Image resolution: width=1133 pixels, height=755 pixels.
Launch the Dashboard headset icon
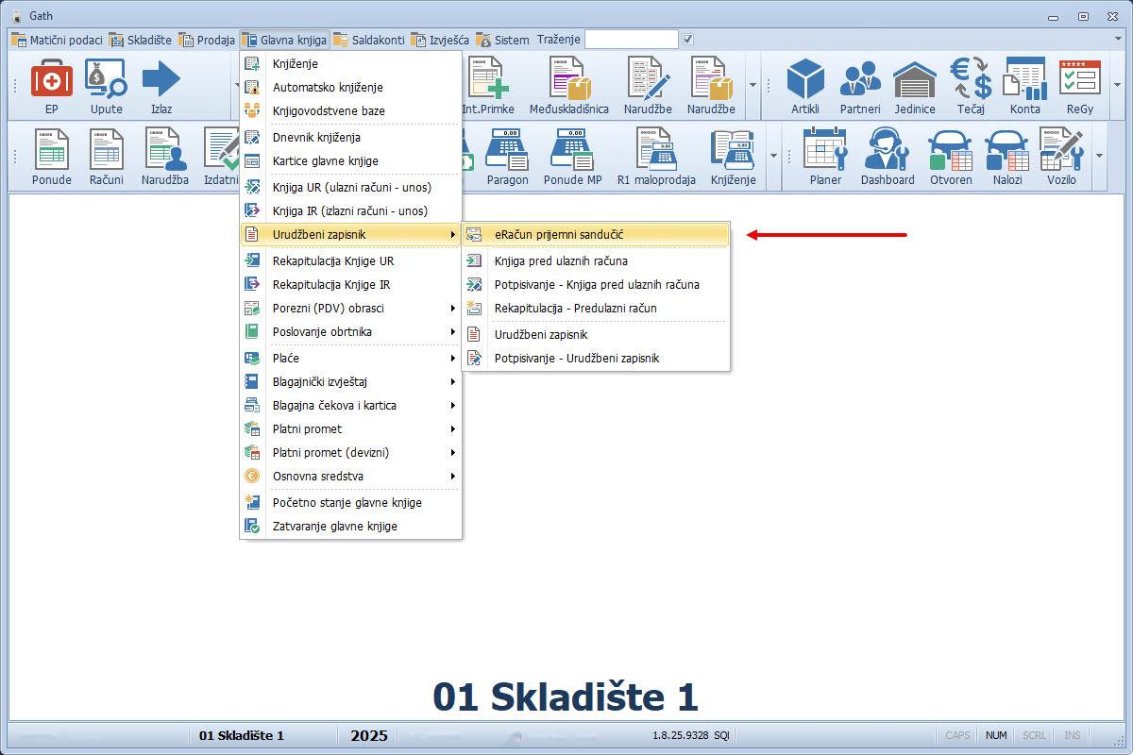click(x=887, y=151)
